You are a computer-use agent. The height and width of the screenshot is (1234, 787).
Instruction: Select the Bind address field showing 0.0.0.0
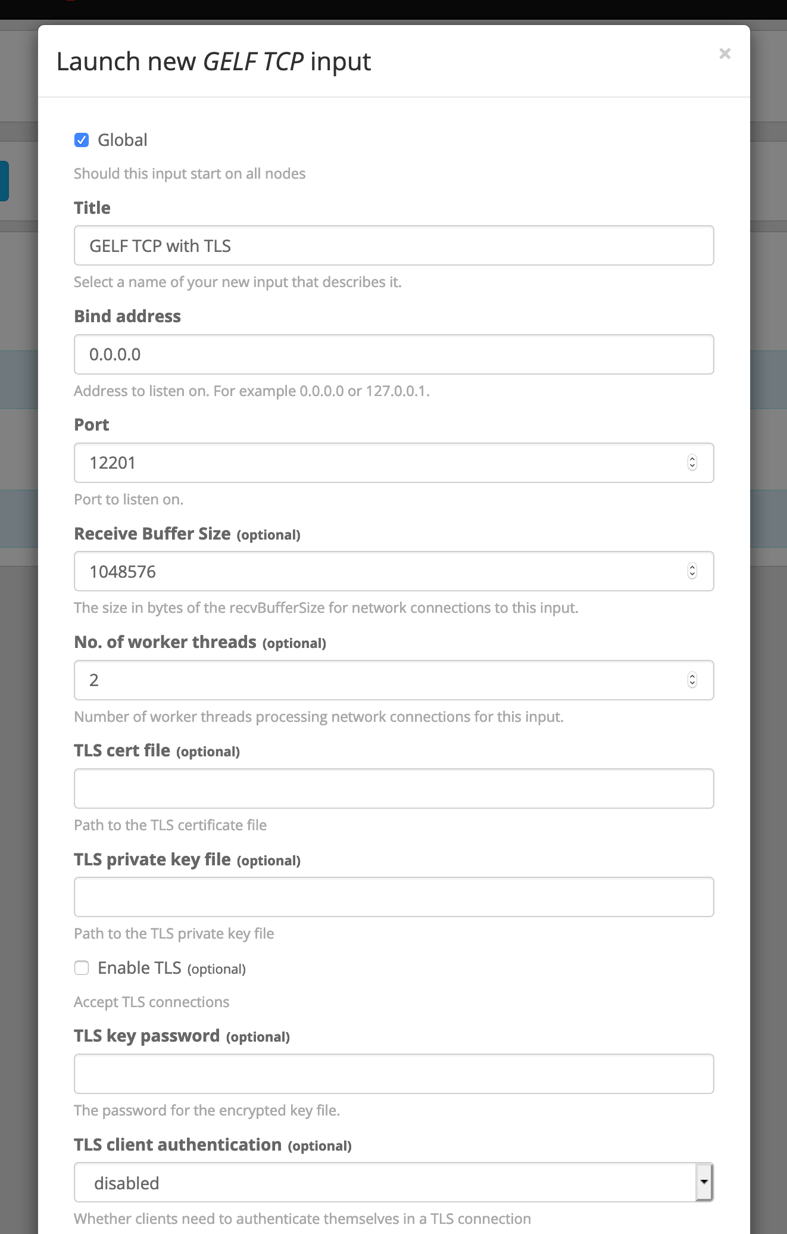point(393,354)
